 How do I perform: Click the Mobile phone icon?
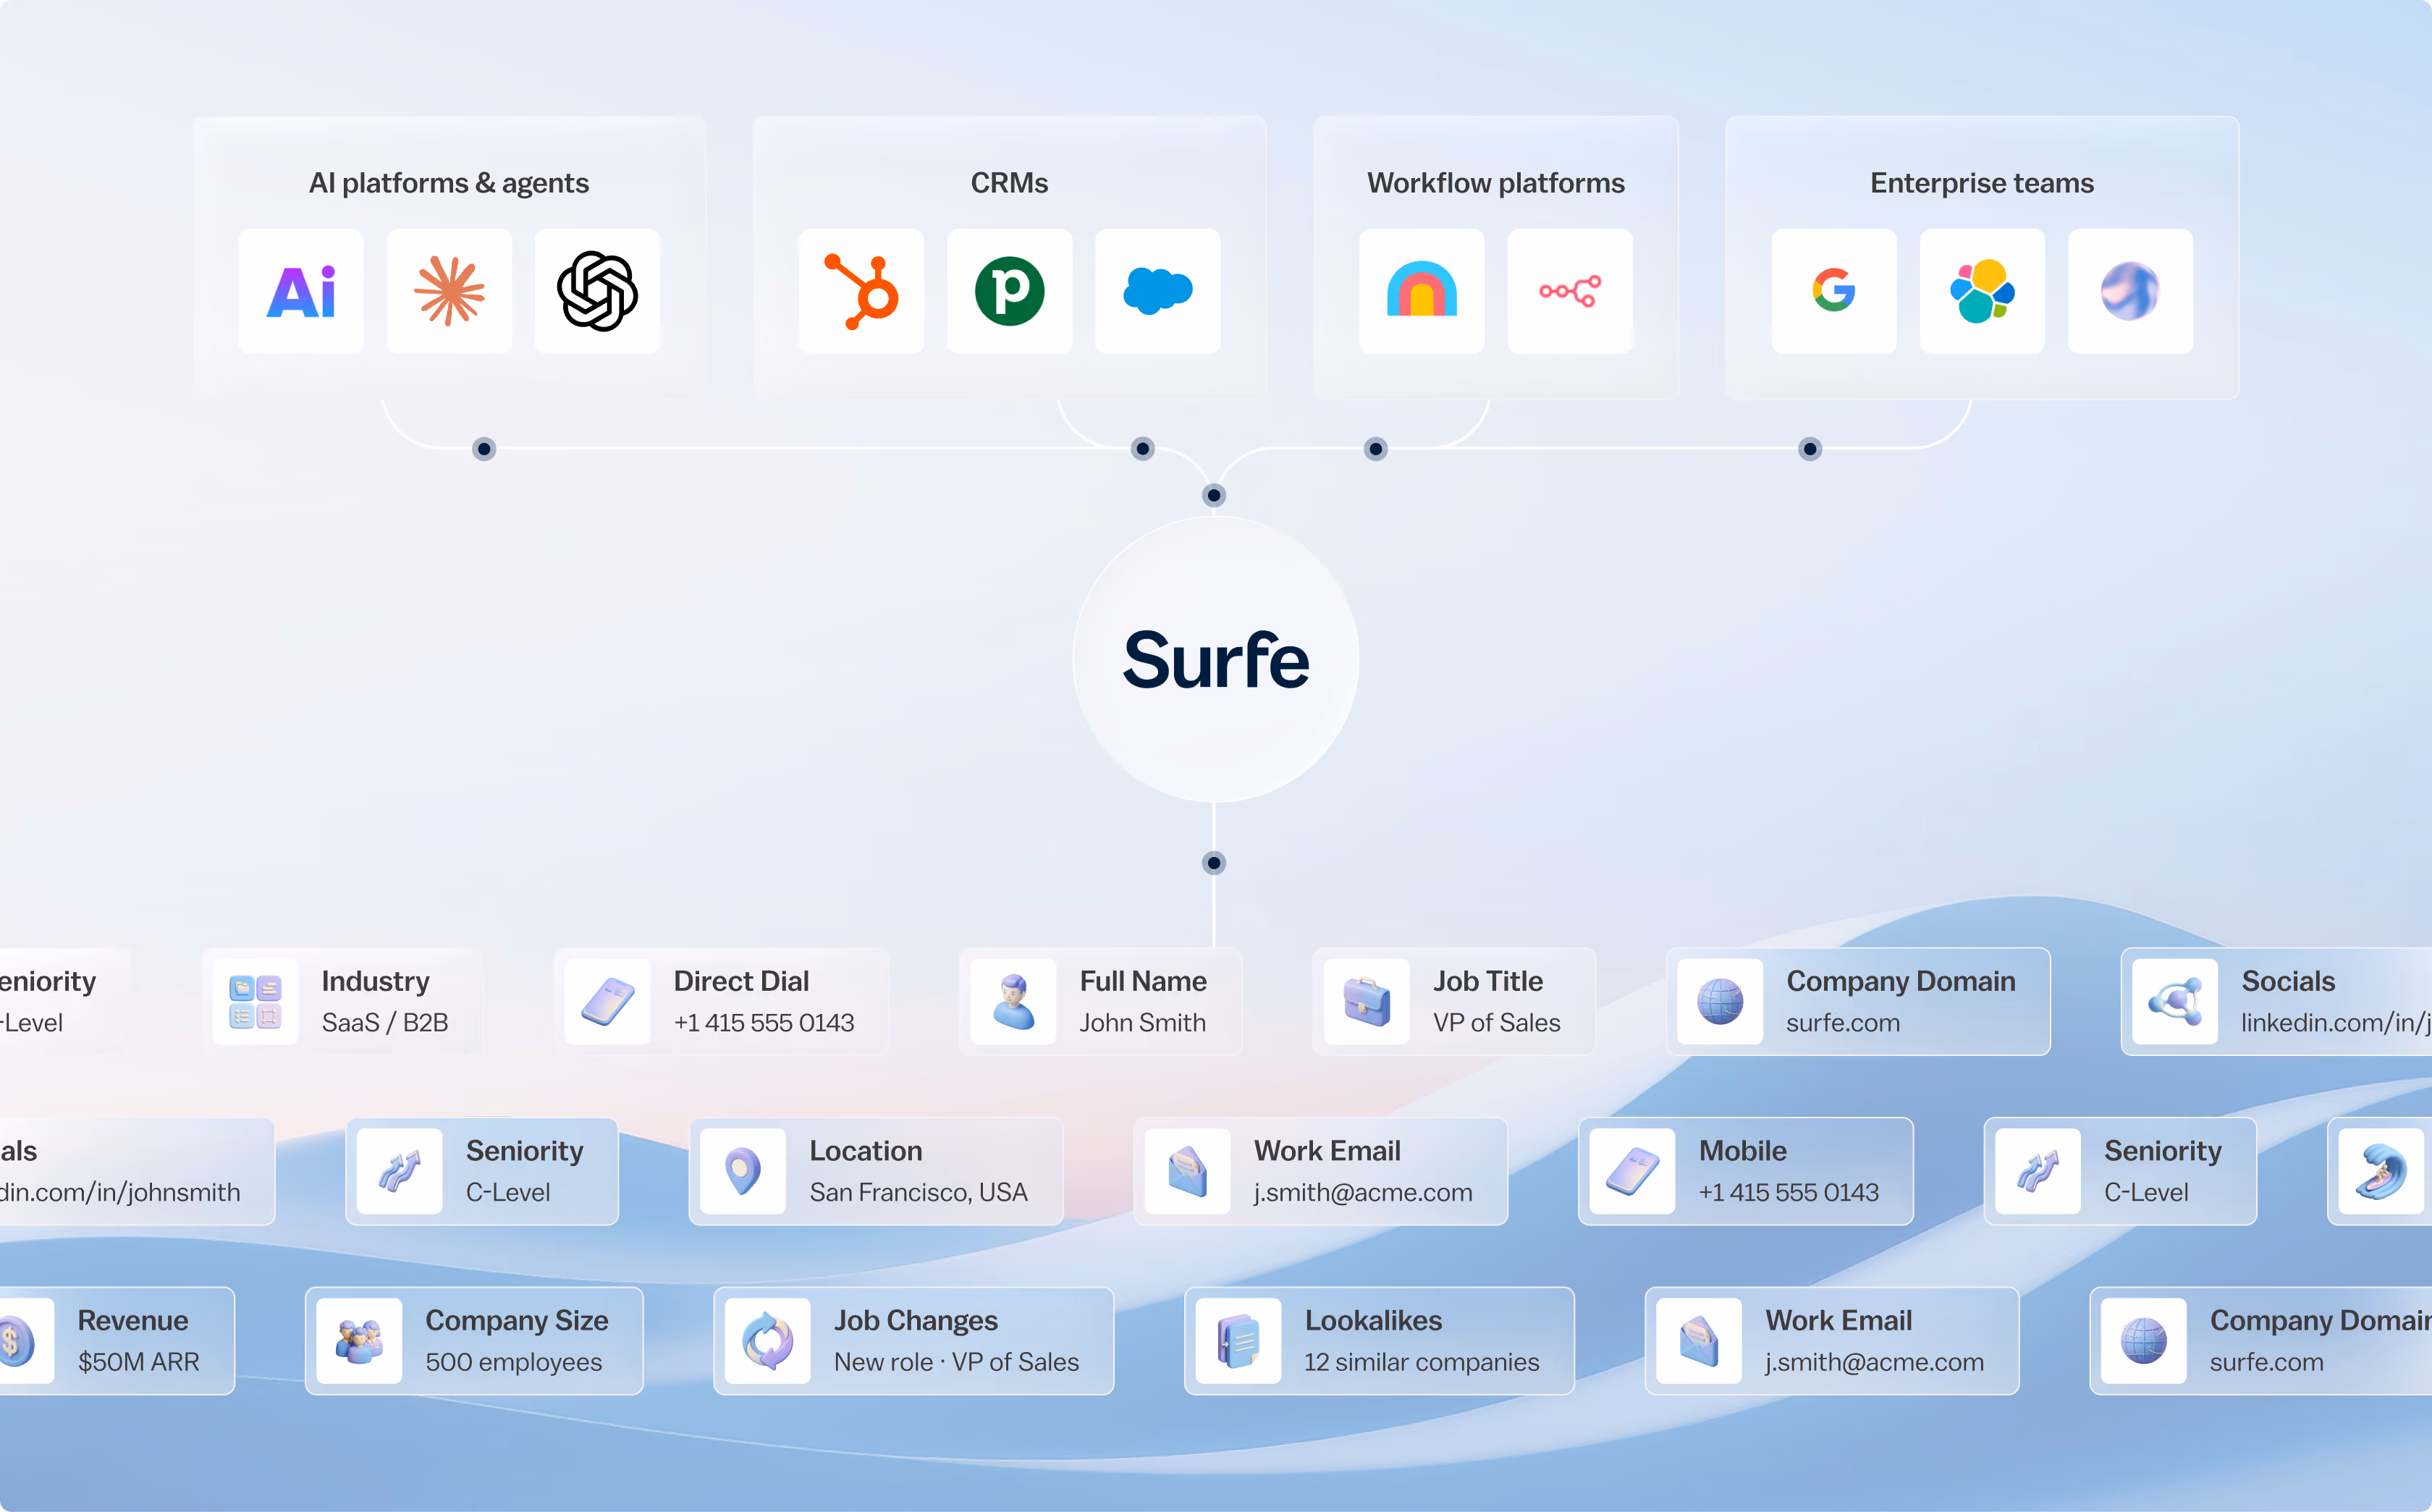coord(1632,1172)
